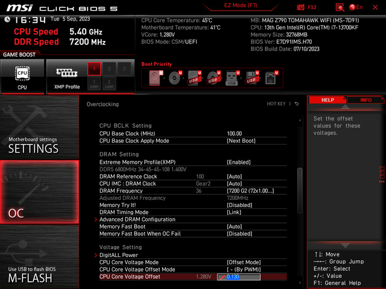Click the Overclocking page title

(103, 104)
